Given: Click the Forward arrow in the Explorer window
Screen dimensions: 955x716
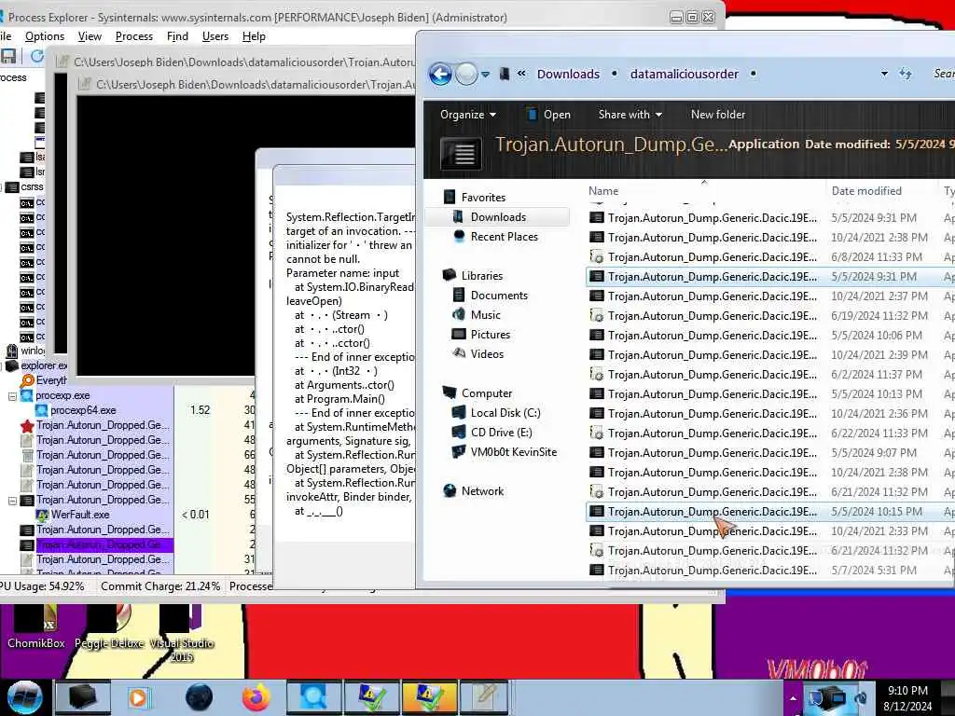Looking at the screenshot, I should (466, 75).
